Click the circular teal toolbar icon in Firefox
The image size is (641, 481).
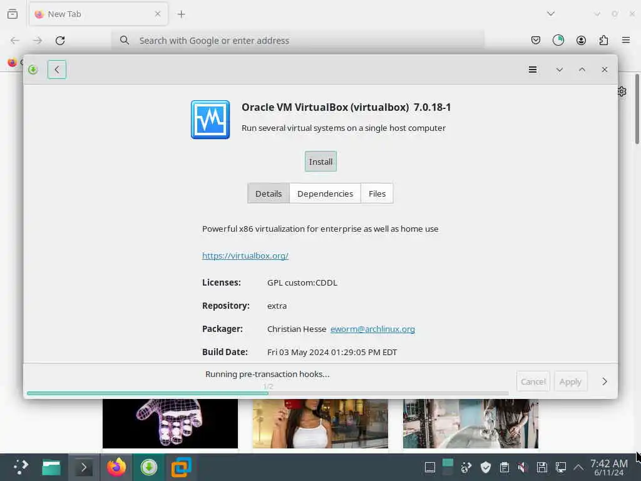pos(558,40)
